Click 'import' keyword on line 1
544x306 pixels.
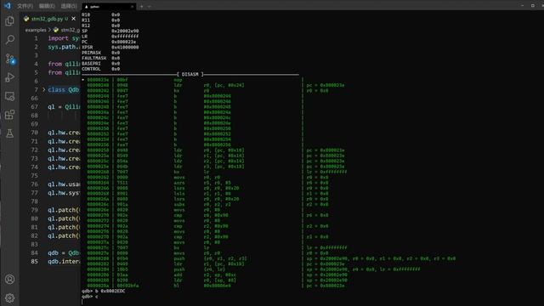(x=59, y=38)
